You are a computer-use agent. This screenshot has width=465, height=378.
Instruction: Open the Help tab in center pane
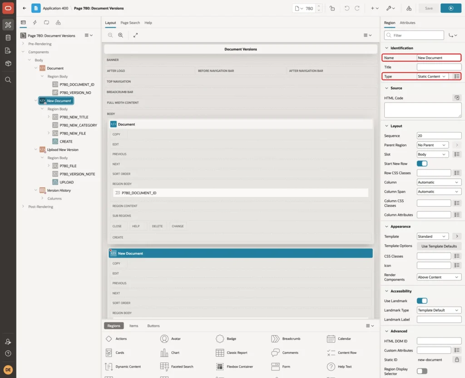pyautogui.click(x=148, y=23)
